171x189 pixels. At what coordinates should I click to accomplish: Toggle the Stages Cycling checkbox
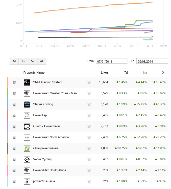(15, 105)
